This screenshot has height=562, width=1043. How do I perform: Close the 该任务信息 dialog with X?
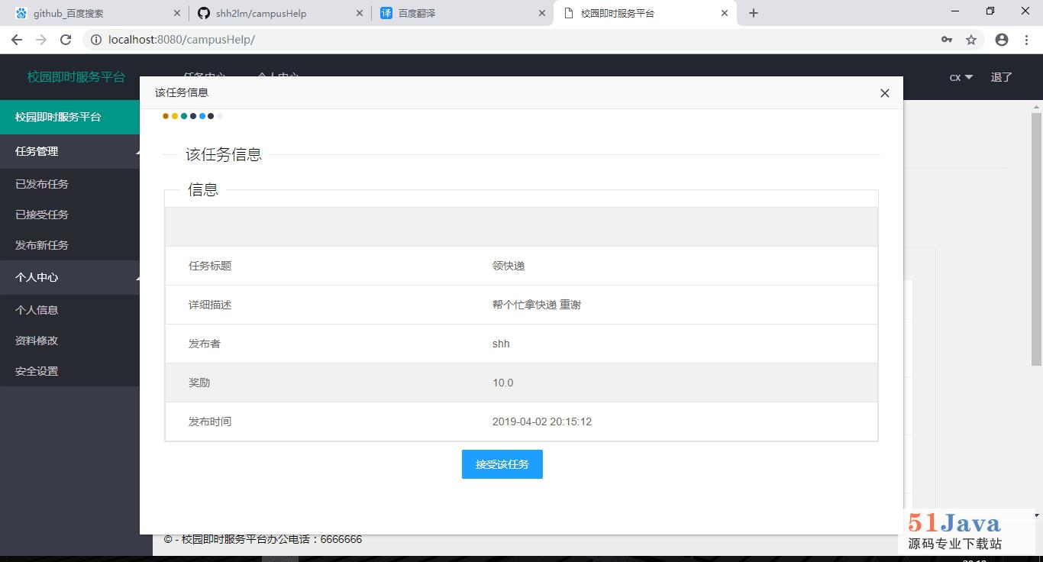pos(885,93)
